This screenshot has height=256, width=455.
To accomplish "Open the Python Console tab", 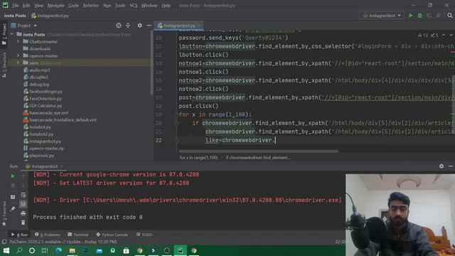I will click(112, 235).
